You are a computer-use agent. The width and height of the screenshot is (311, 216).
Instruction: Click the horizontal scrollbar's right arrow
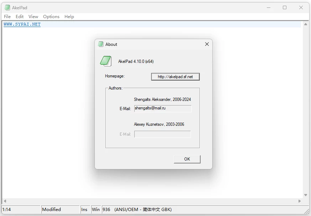click(x=299, y=201)
